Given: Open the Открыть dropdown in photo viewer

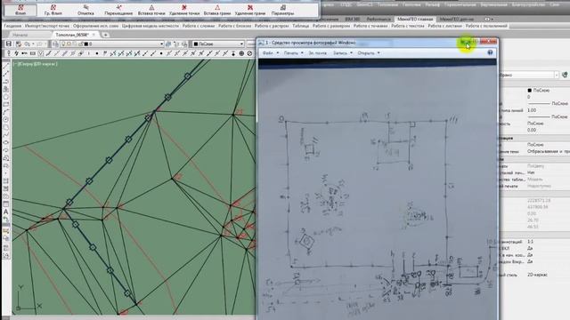Looking at the screenshot, I should coord(368,53).
